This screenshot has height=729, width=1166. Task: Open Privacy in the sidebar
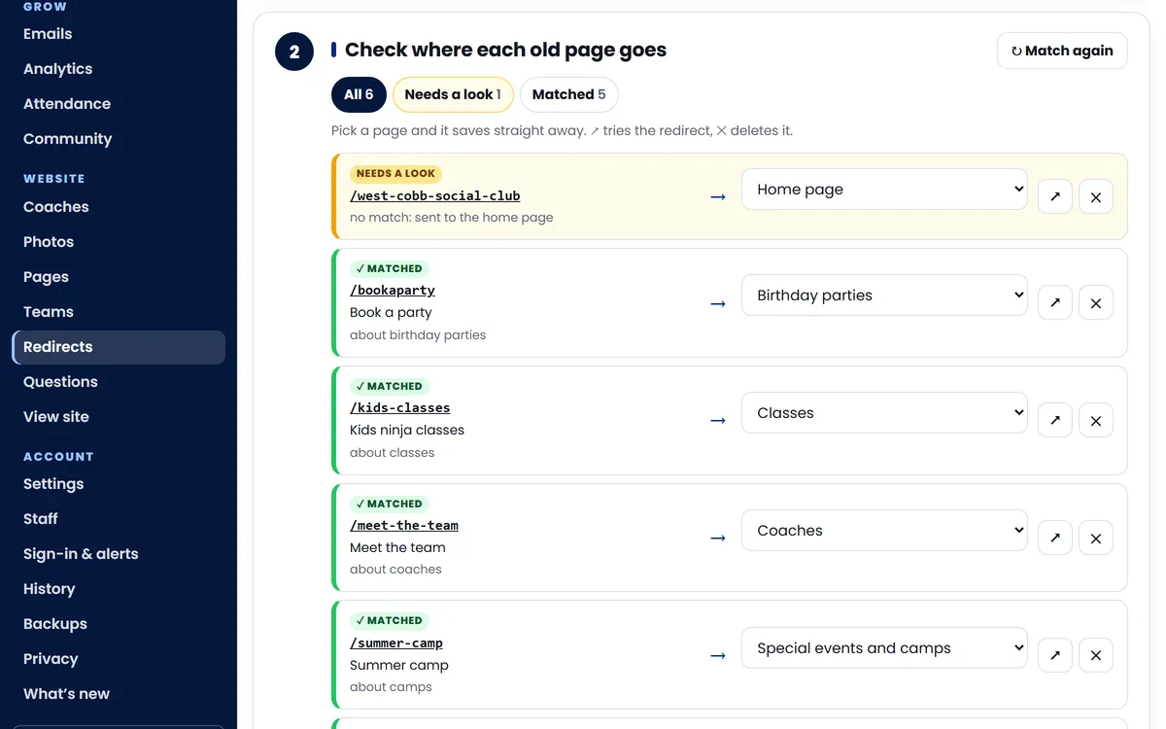pos(119,659)
